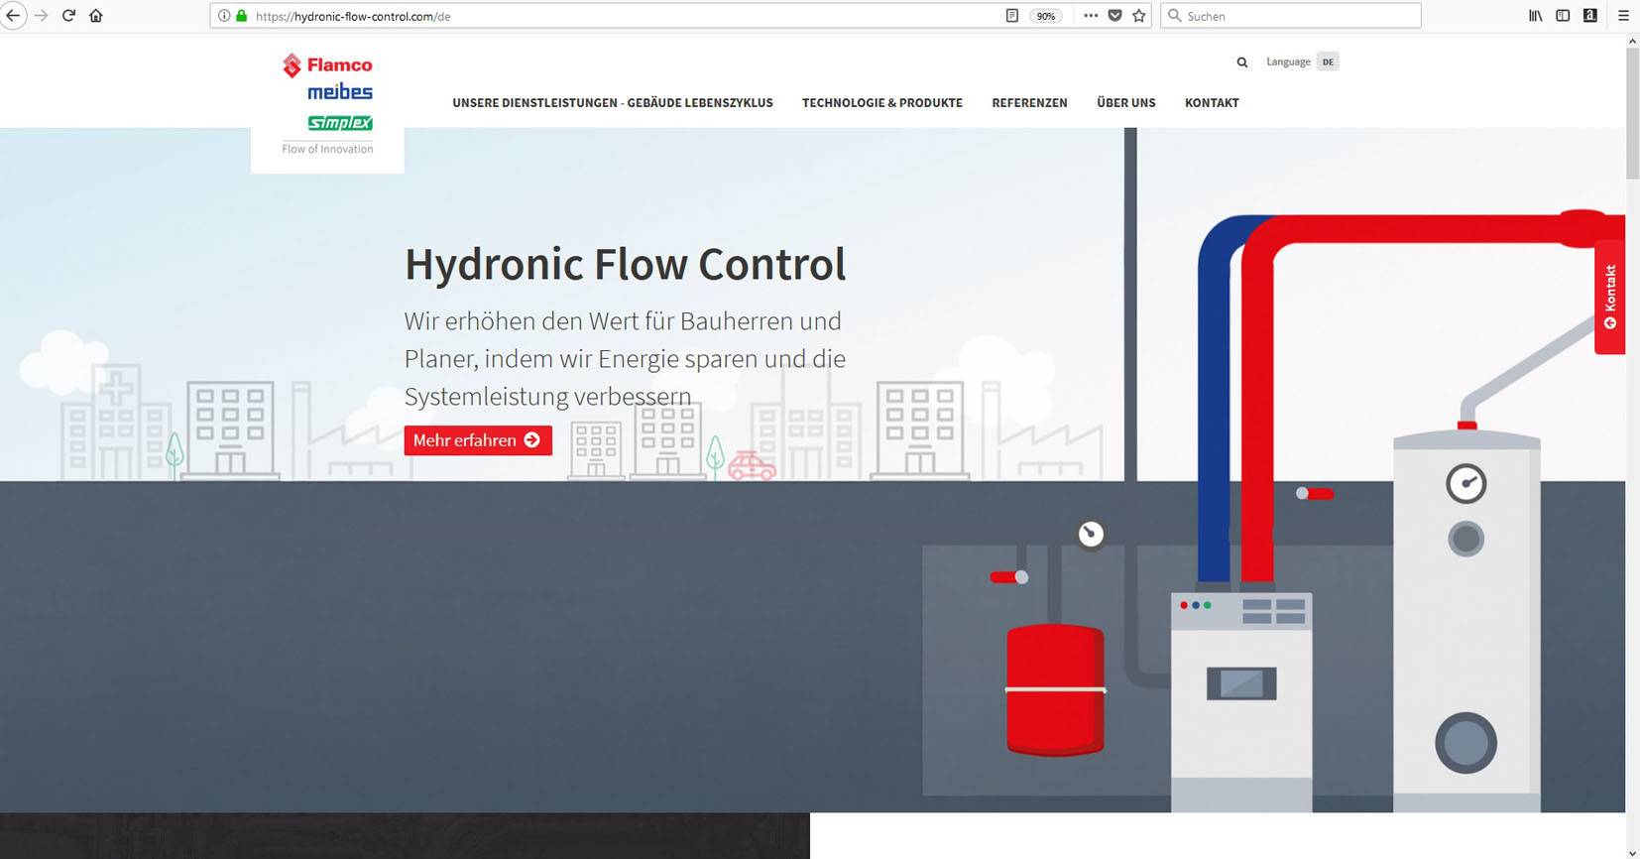Toggle the browser sidebar icon
1640x859 pixels.
point(1563,16)
